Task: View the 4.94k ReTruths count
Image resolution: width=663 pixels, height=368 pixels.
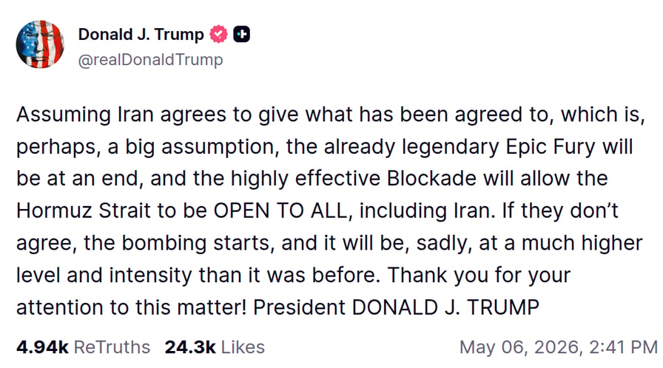Action: click(42, 347)
